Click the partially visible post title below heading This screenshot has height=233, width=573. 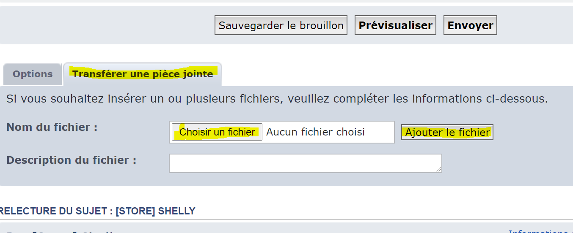click(x=59, y=231)
